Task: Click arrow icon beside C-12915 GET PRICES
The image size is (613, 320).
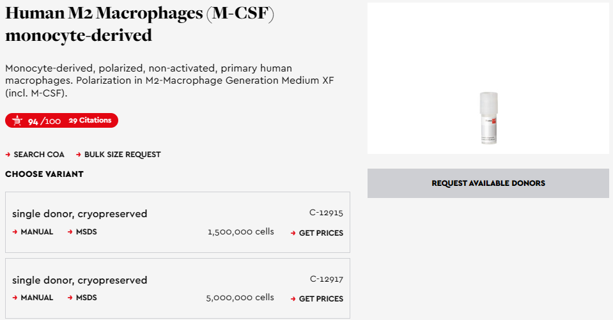Action: click(293, 233)
